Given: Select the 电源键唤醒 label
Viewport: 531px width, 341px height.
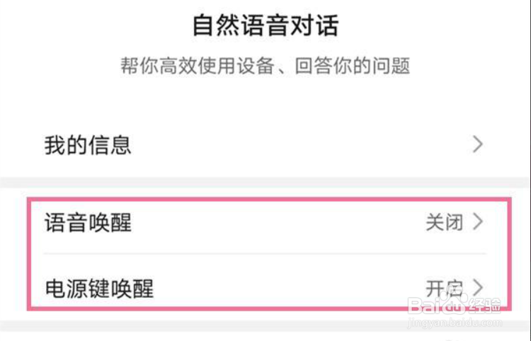Looking at the screenshot, I should point(99,288).
